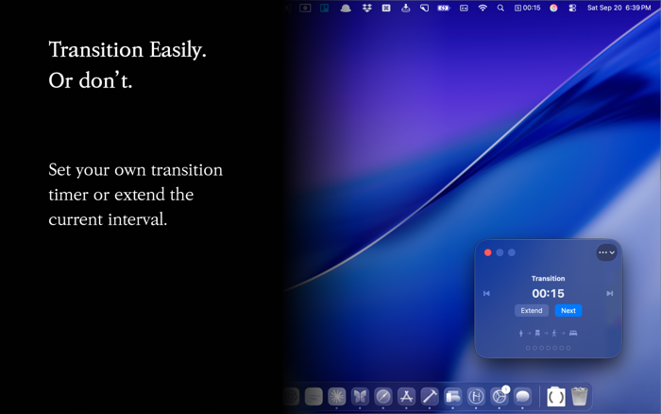This screenshot has width=661, height=414.
Task: Open the circular standing-desk app in Dock
Action: (476, 396)
